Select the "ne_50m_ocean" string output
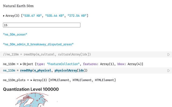Viewport: 172px width, 107px height. pyautogui.click(x=15, y=35)
